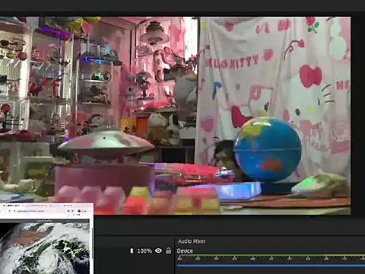Click the blue Device volume slider

pos(271,266)
